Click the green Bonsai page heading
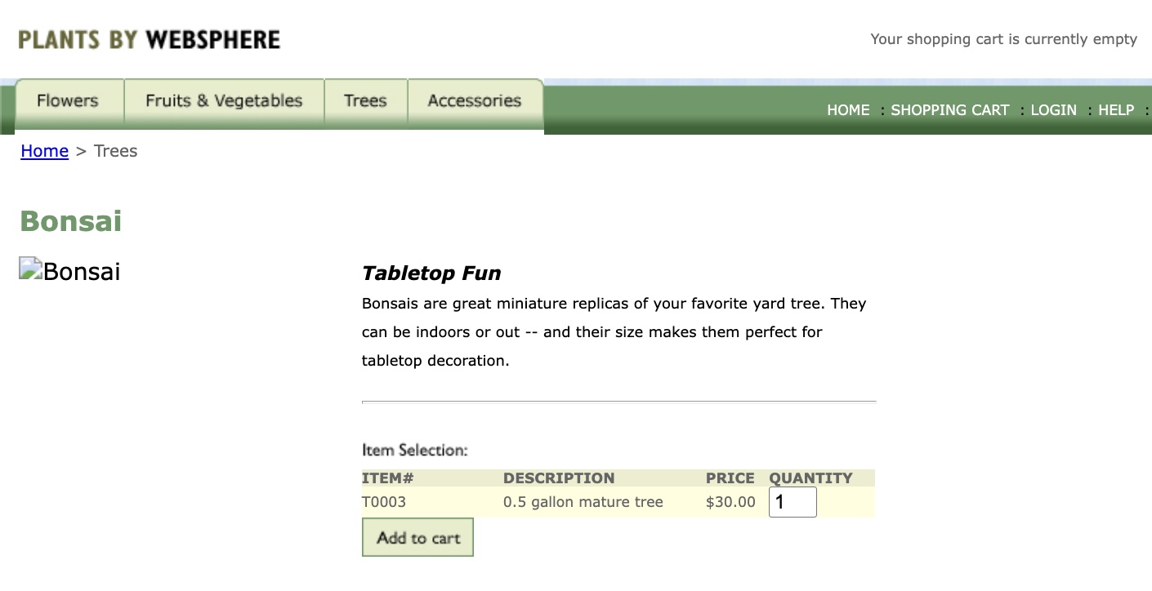This screenshot has width=1152, height=591. click(71, 221)
